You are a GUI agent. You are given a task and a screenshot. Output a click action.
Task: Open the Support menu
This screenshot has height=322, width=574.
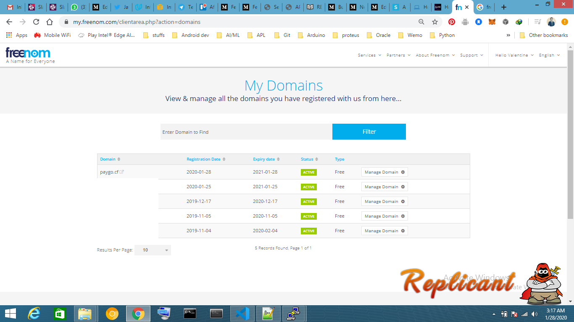471,55
